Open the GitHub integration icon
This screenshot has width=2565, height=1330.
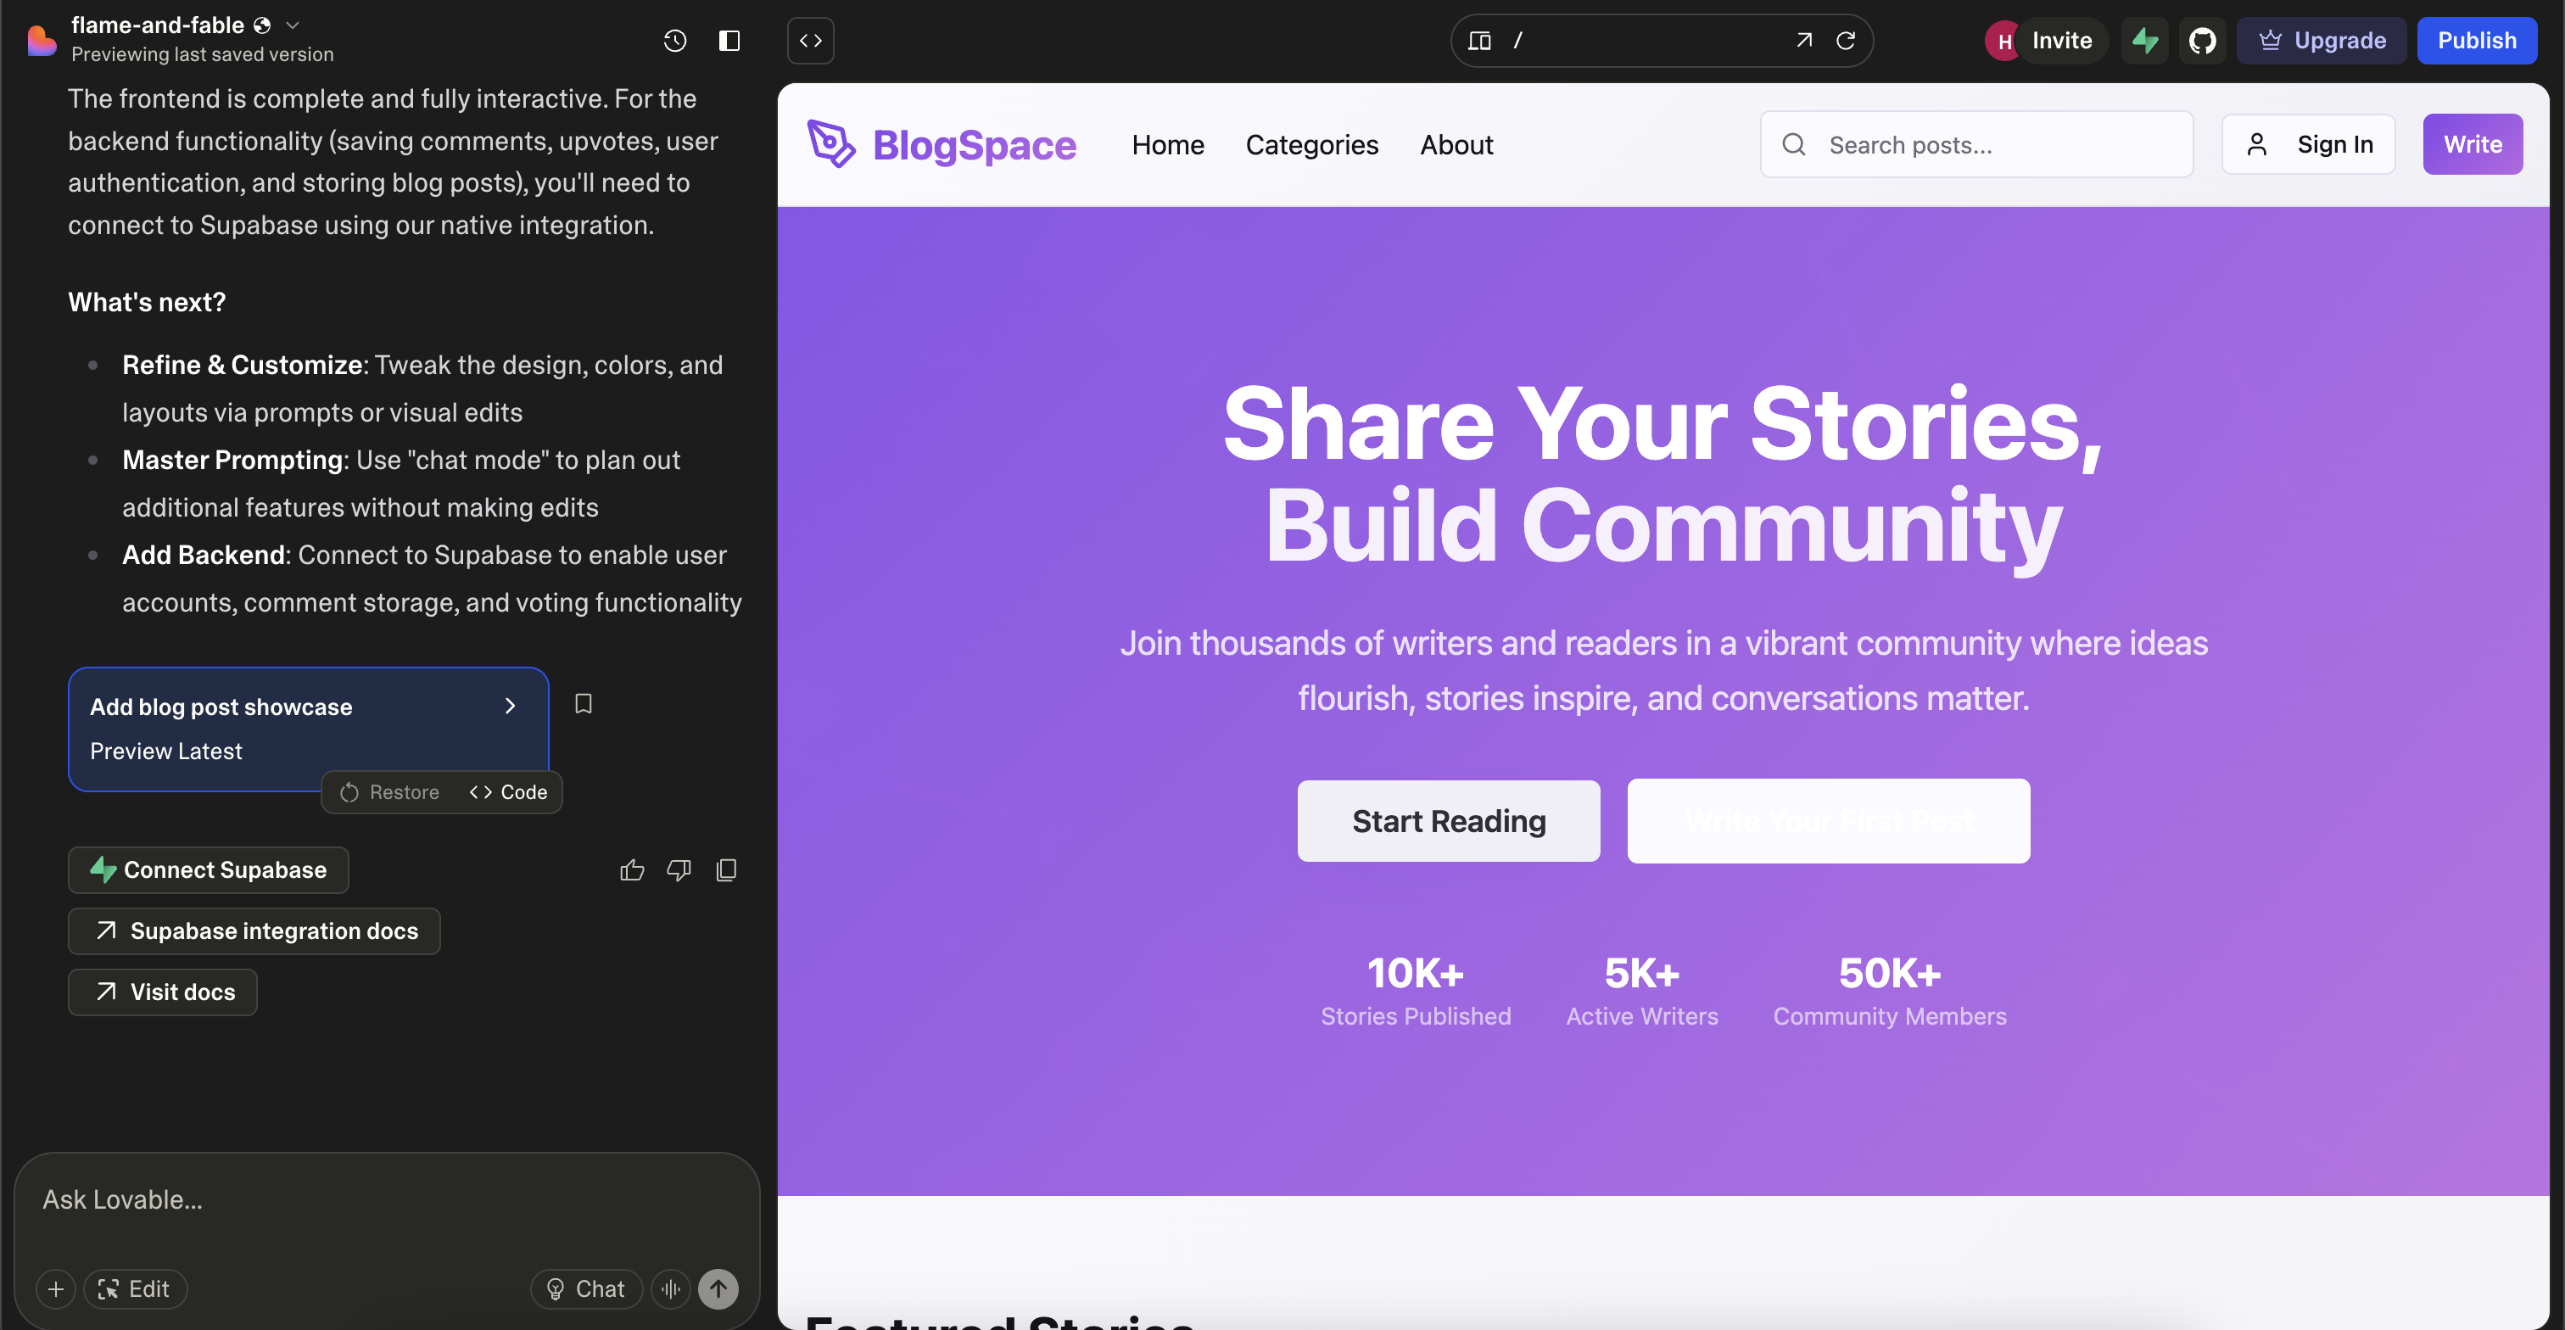(2202, 40)
